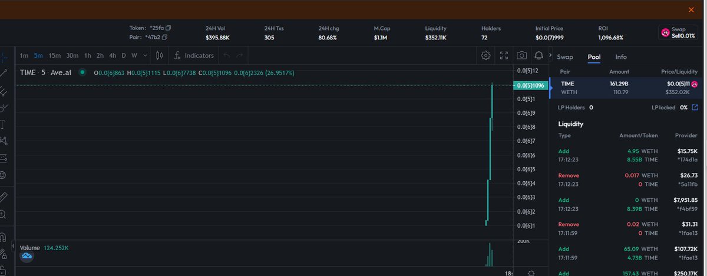707x276 pixels.
Task: Set timeframe to D
Action: [x=124, y=55]
